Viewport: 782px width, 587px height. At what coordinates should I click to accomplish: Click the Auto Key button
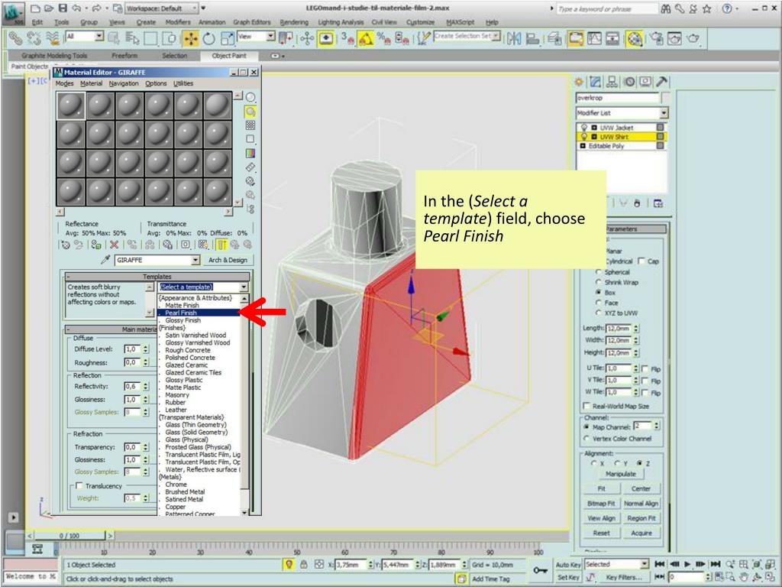point(568,565)
